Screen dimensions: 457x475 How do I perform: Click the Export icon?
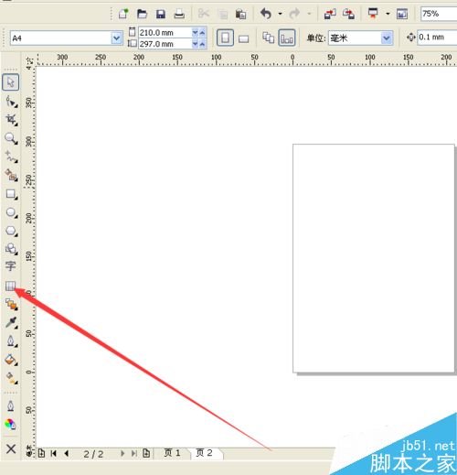348,14
